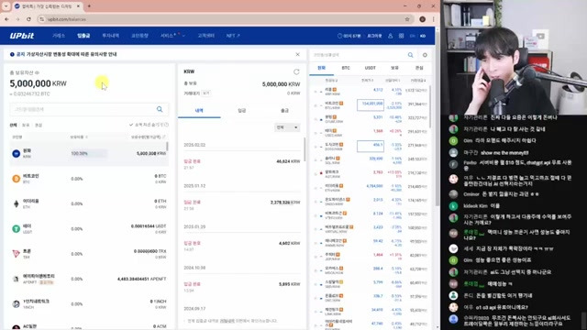Click the Ethereum ETH coin icon
Image resolution: width=587 pixels, height=330 pixels.
click(17, 203)
